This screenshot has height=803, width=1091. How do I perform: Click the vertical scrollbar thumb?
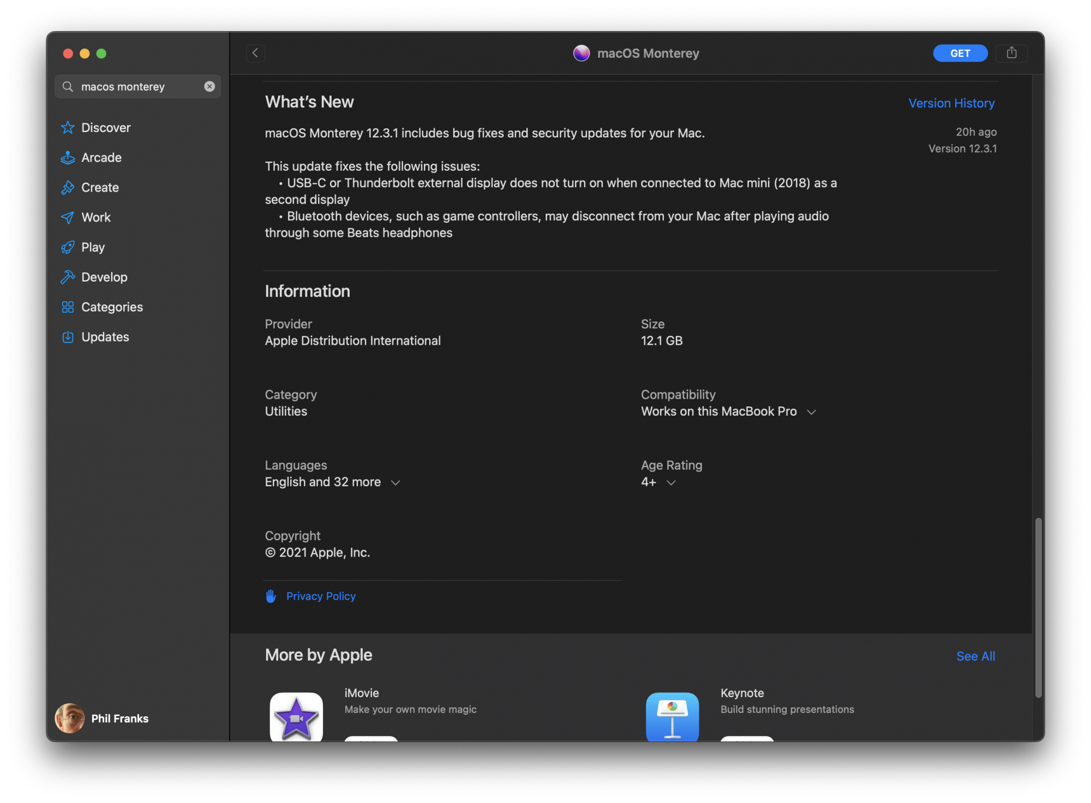[x=1038, y=607]
